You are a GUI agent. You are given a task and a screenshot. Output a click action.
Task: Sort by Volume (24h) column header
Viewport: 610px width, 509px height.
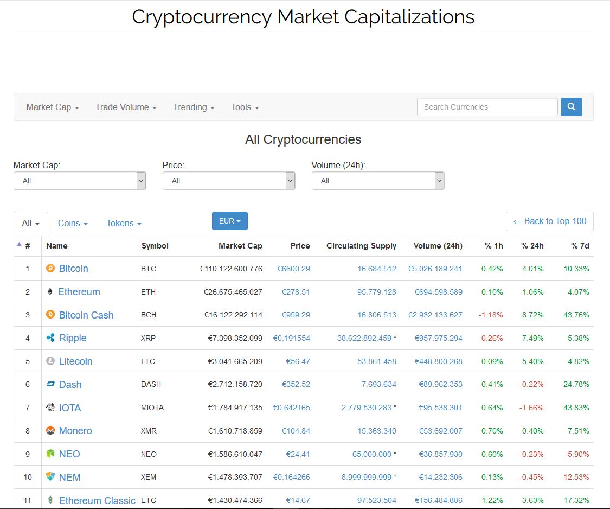click(438, 246)
